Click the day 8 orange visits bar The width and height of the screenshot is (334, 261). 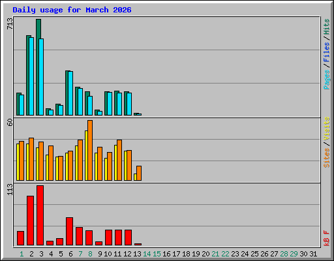point(90,150)
